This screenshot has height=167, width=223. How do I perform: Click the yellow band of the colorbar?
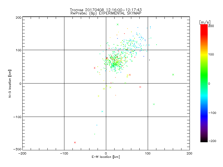[204, 55]
